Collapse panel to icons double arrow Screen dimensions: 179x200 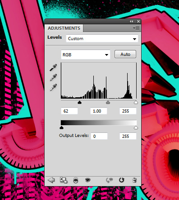[132, 22]
